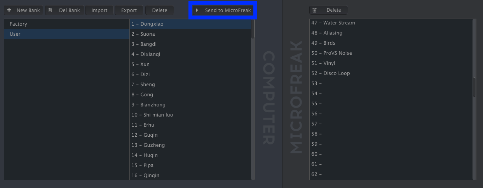Select the Factory bank
Screen dimensions: 483x188
(x=67, y=24)
